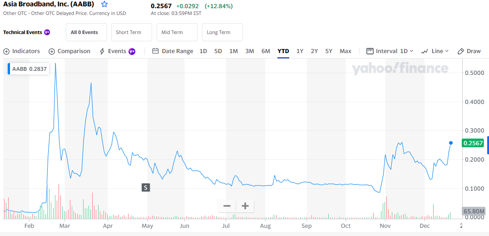Select the 5D range
Viewport: 489px width, 236px height.
click(218, 51)
